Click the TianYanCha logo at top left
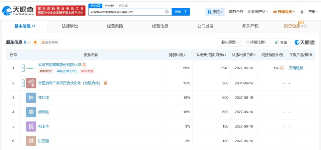Image resolution: width=321 pixels, height=150 pixels. tap(18, 10)
